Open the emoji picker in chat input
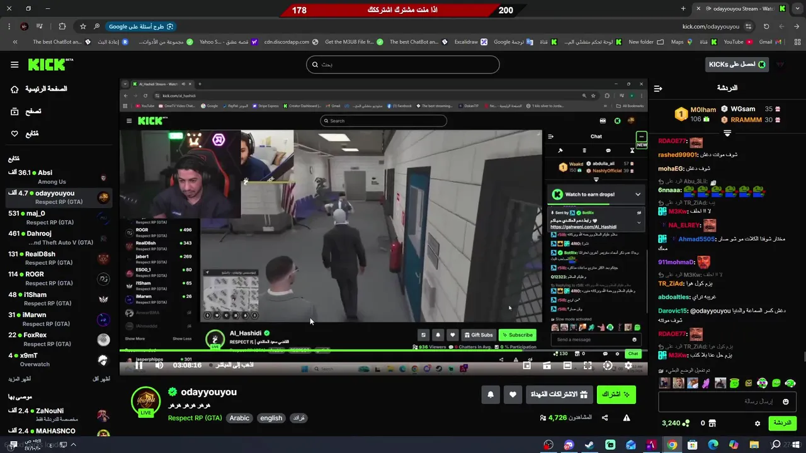The height and width of the screenshot is (453, 806). point(785,401)
